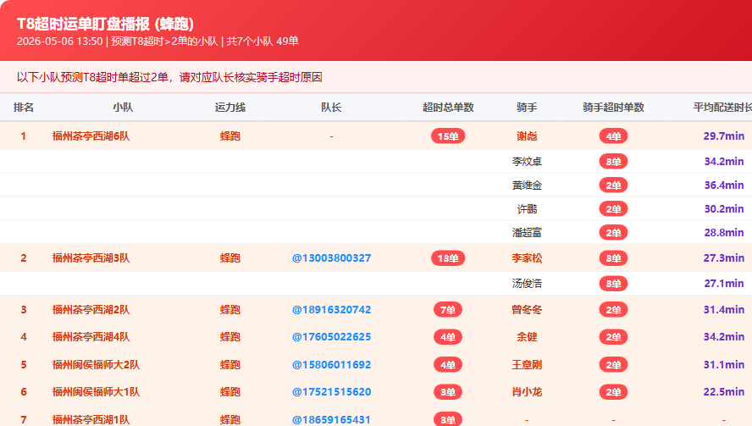Viewport: 752px width, 426px height.
Task: Select average time 31.4min
Action: (x=724, y=310)
